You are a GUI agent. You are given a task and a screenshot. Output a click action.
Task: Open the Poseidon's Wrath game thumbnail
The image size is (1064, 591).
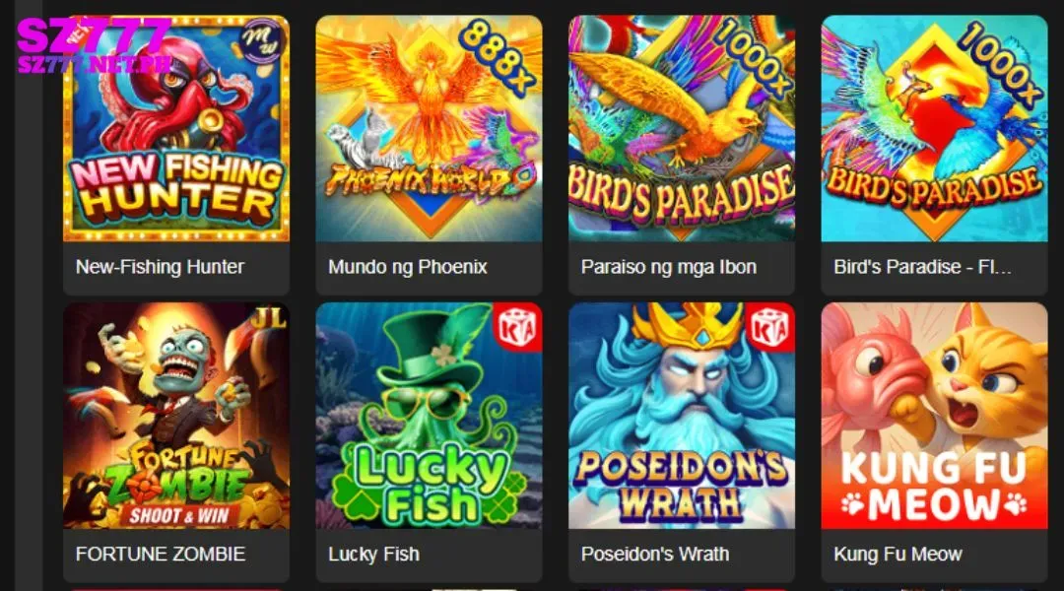coord(682,416)
